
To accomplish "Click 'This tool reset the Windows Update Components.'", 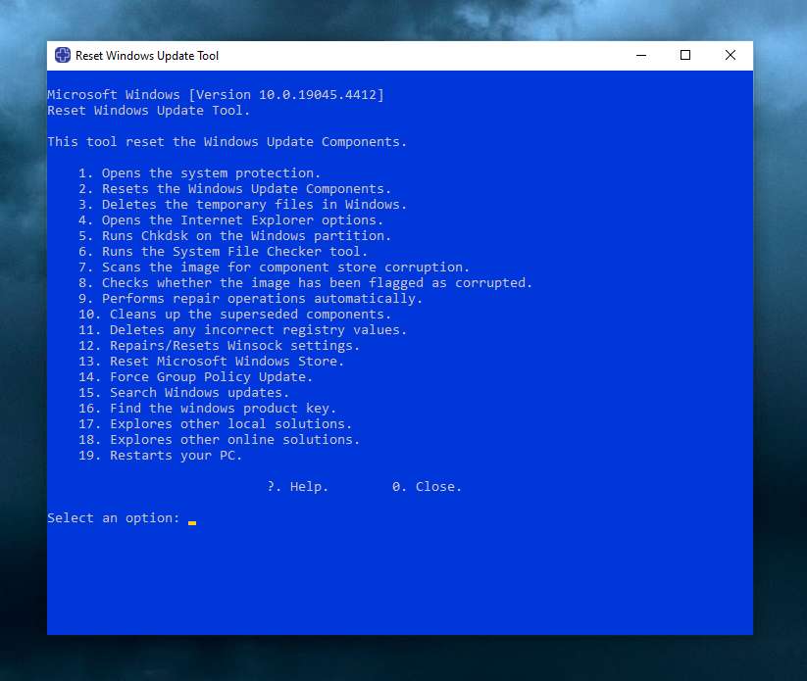I will coord(227,142).
